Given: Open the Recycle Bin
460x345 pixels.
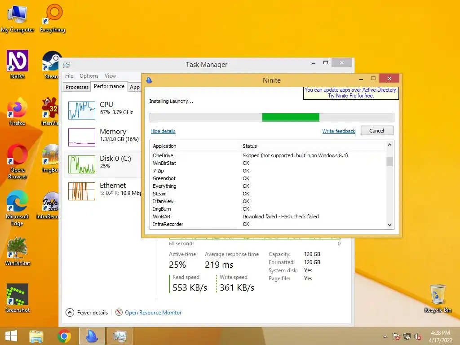Looking at the screenshot, I should pos(438,298).
